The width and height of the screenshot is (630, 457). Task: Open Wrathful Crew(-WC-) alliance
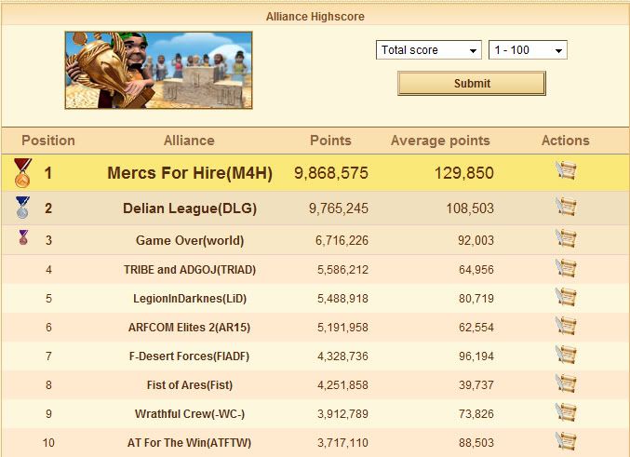[190, 414]
